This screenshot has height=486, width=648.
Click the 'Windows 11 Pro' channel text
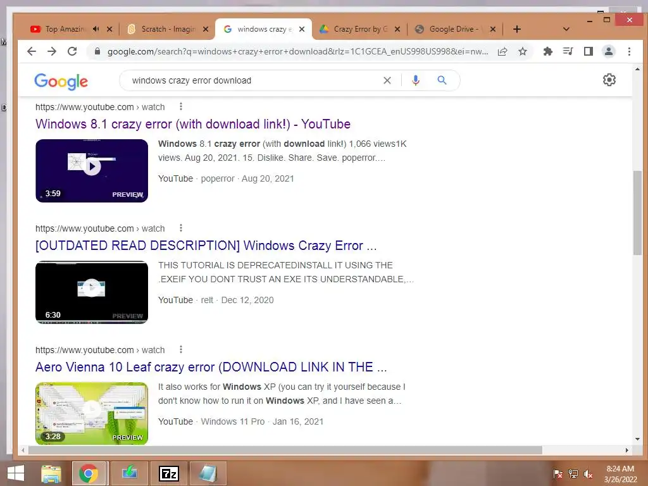coord(233,421)
